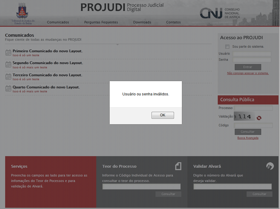Open the Perguntas Fequentes menu item

(x=101, y=22)
